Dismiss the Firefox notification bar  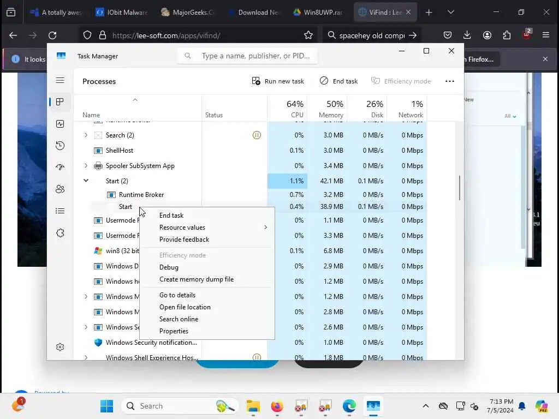coord(545,59)
